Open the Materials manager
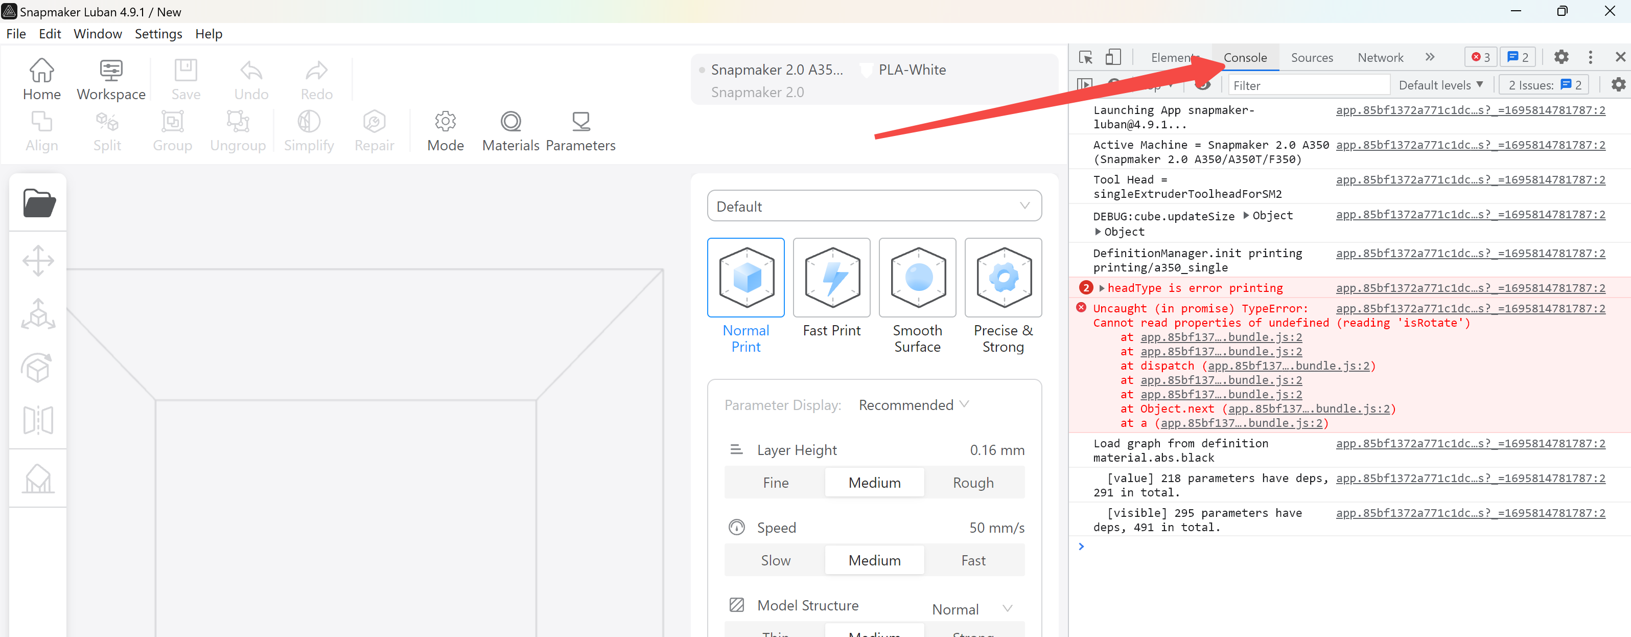Image resolution: width=1631 pixels, height=637 pixels. click(510, 131)
